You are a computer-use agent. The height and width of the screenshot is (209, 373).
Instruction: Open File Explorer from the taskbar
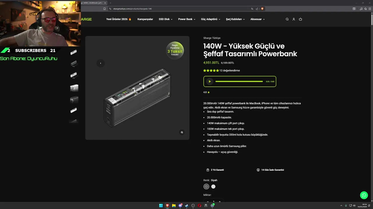(174, 206)
